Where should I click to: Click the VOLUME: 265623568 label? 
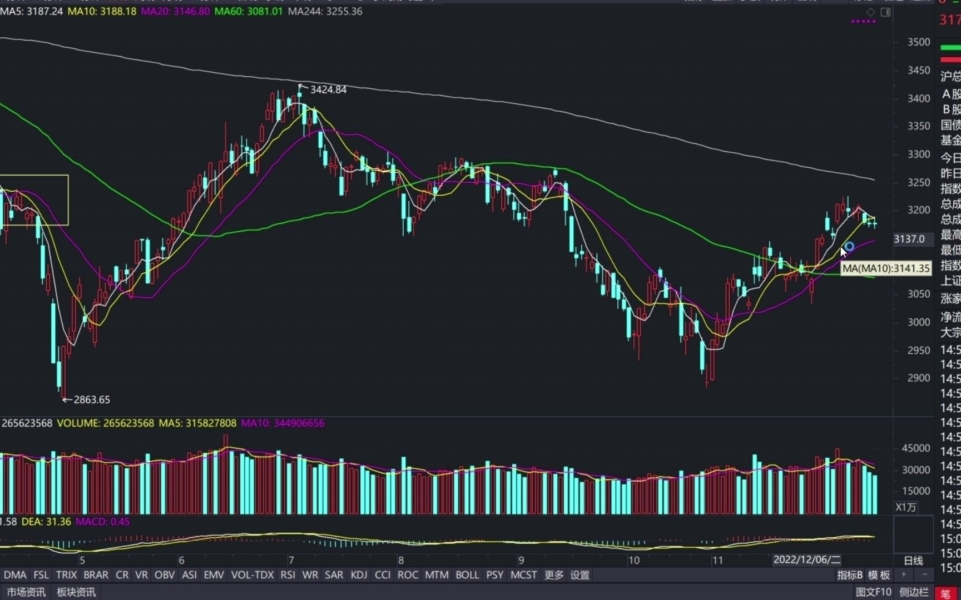pyautogui.click(x=105, y=423)
